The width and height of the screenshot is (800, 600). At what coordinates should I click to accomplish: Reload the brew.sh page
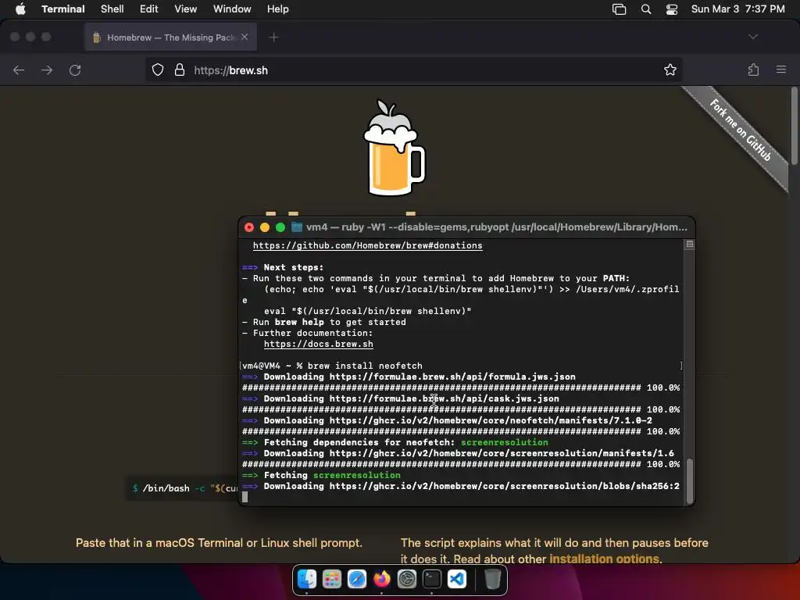pyautogui.click(x=75, y=70)
